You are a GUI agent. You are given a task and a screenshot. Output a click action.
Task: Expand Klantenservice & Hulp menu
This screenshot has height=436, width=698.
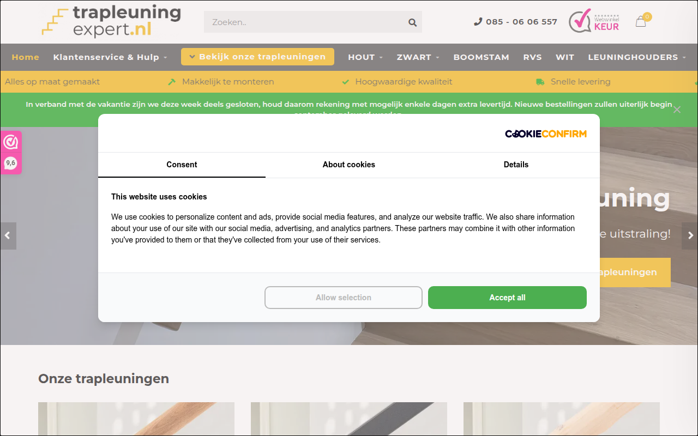[110, 57]
